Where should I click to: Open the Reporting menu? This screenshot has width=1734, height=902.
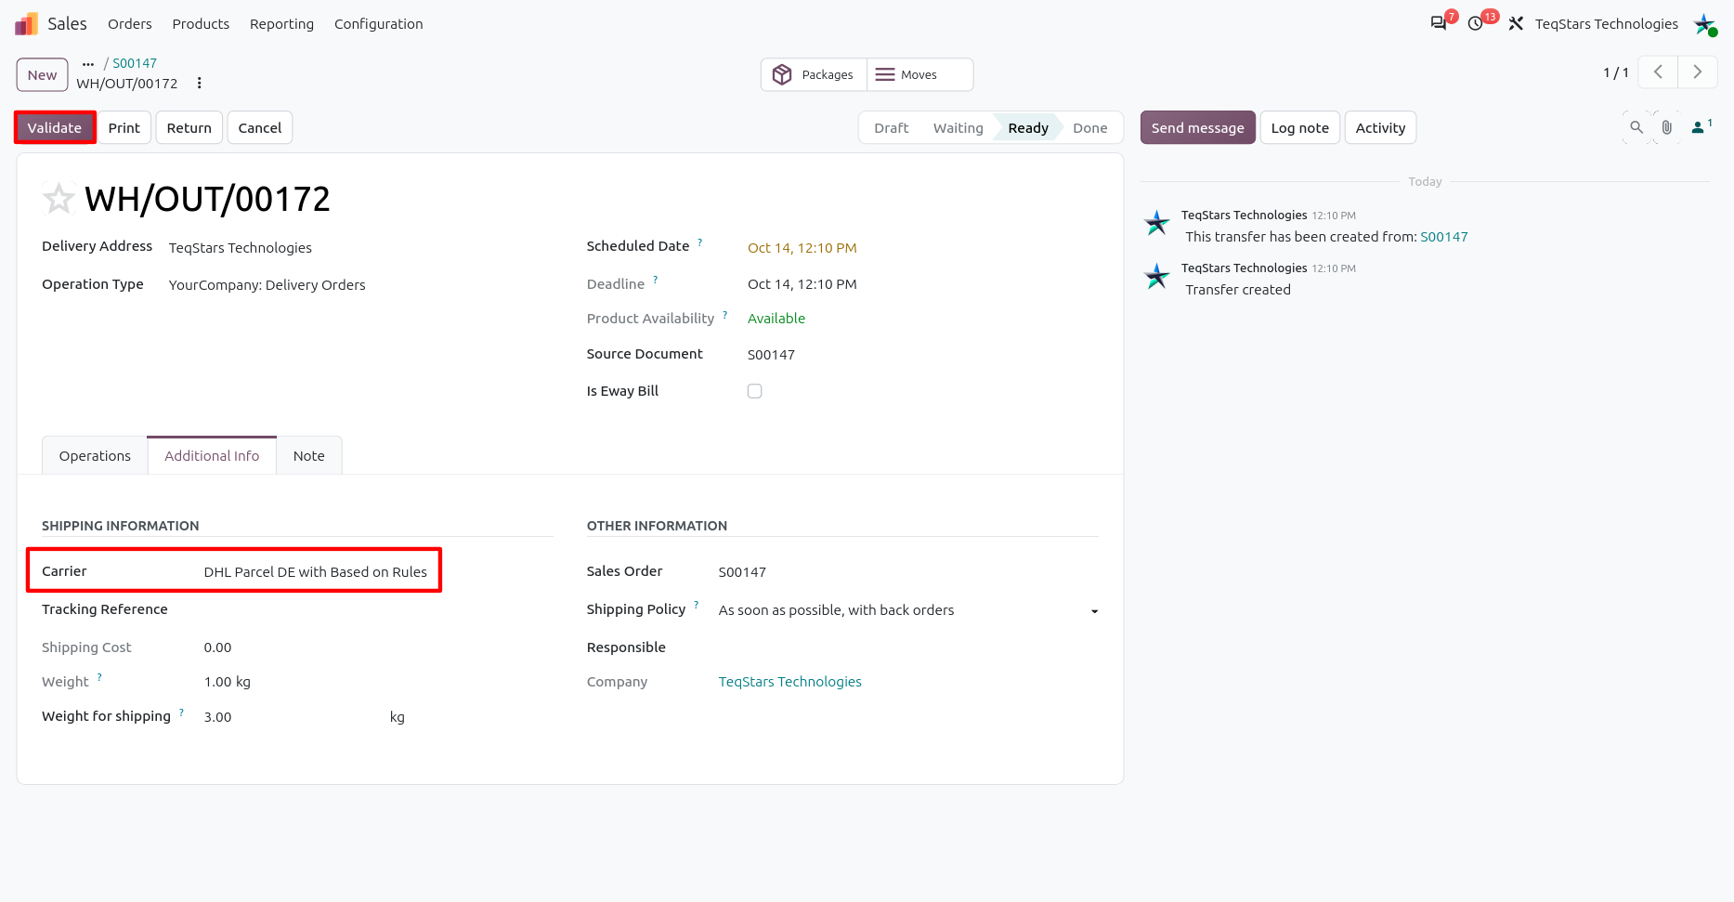[281, 24]
